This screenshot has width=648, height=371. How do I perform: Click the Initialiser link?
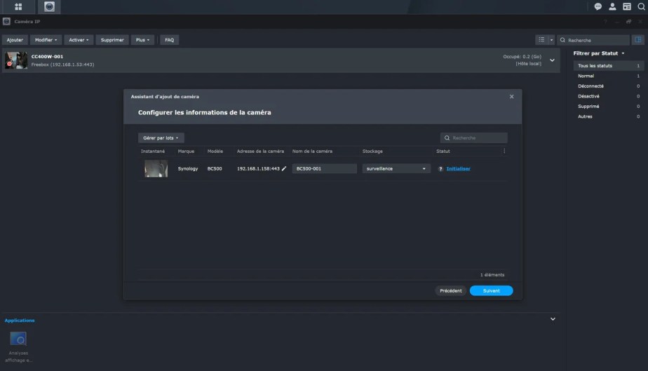pyautogui.click(x=458, y=169)
